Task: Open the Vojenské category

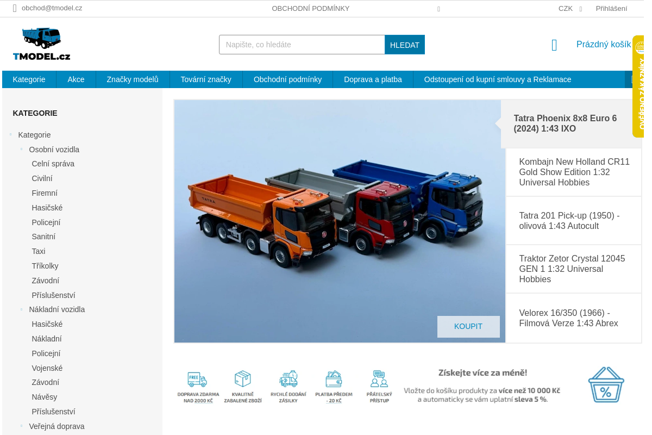Action: [47, 368]
